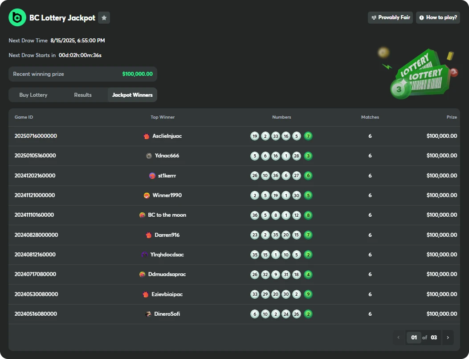469x359 pixels.
Task: Go to next winners page arrow
Action: (448, 338)
